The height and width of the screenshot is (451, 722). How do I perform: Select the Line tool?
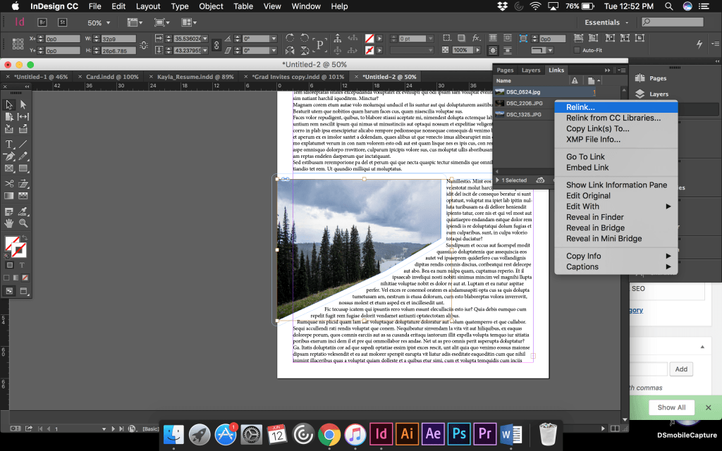point(23,143)
